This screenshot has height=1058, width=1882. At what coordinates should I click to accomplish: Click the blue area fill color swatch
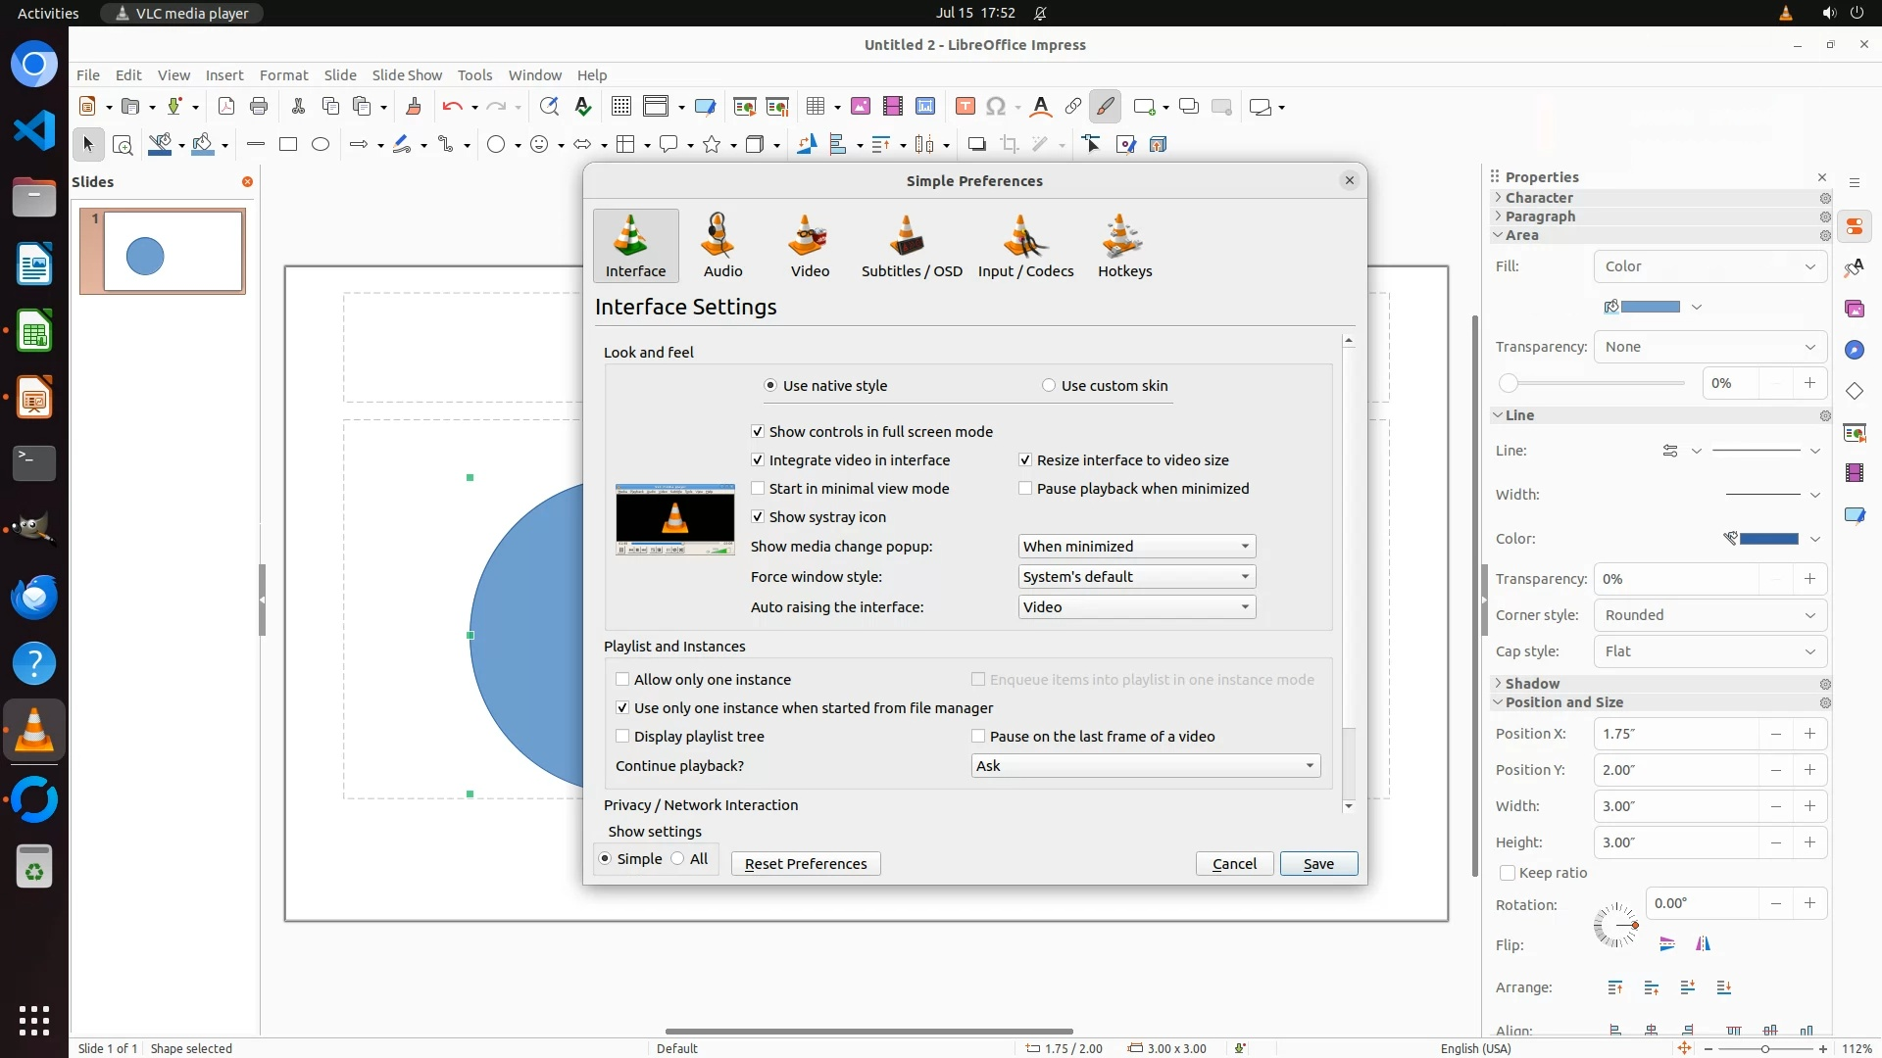(1651, 307)
